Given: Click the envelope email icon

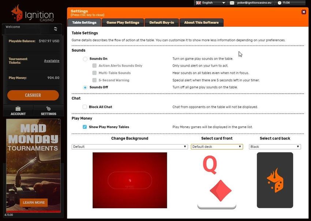Looking at the screenshot, I should 232,3.
